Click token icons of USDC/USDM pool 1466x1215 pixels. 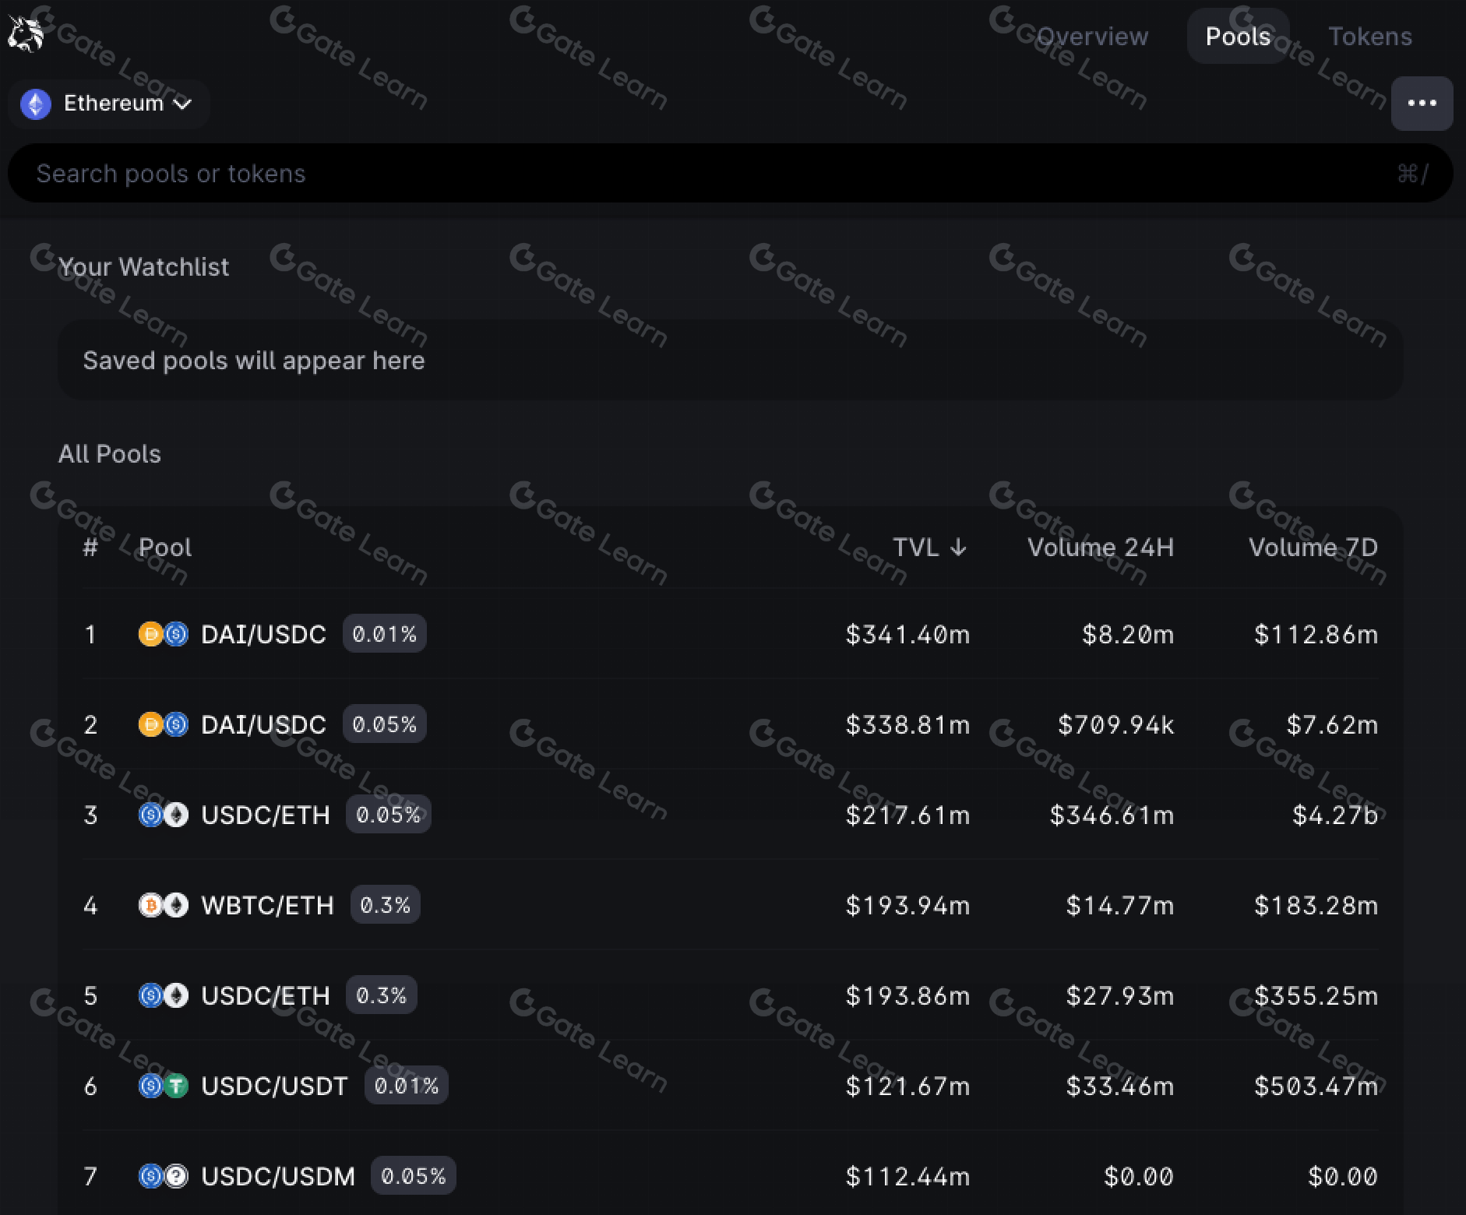tap(164, 1176)
